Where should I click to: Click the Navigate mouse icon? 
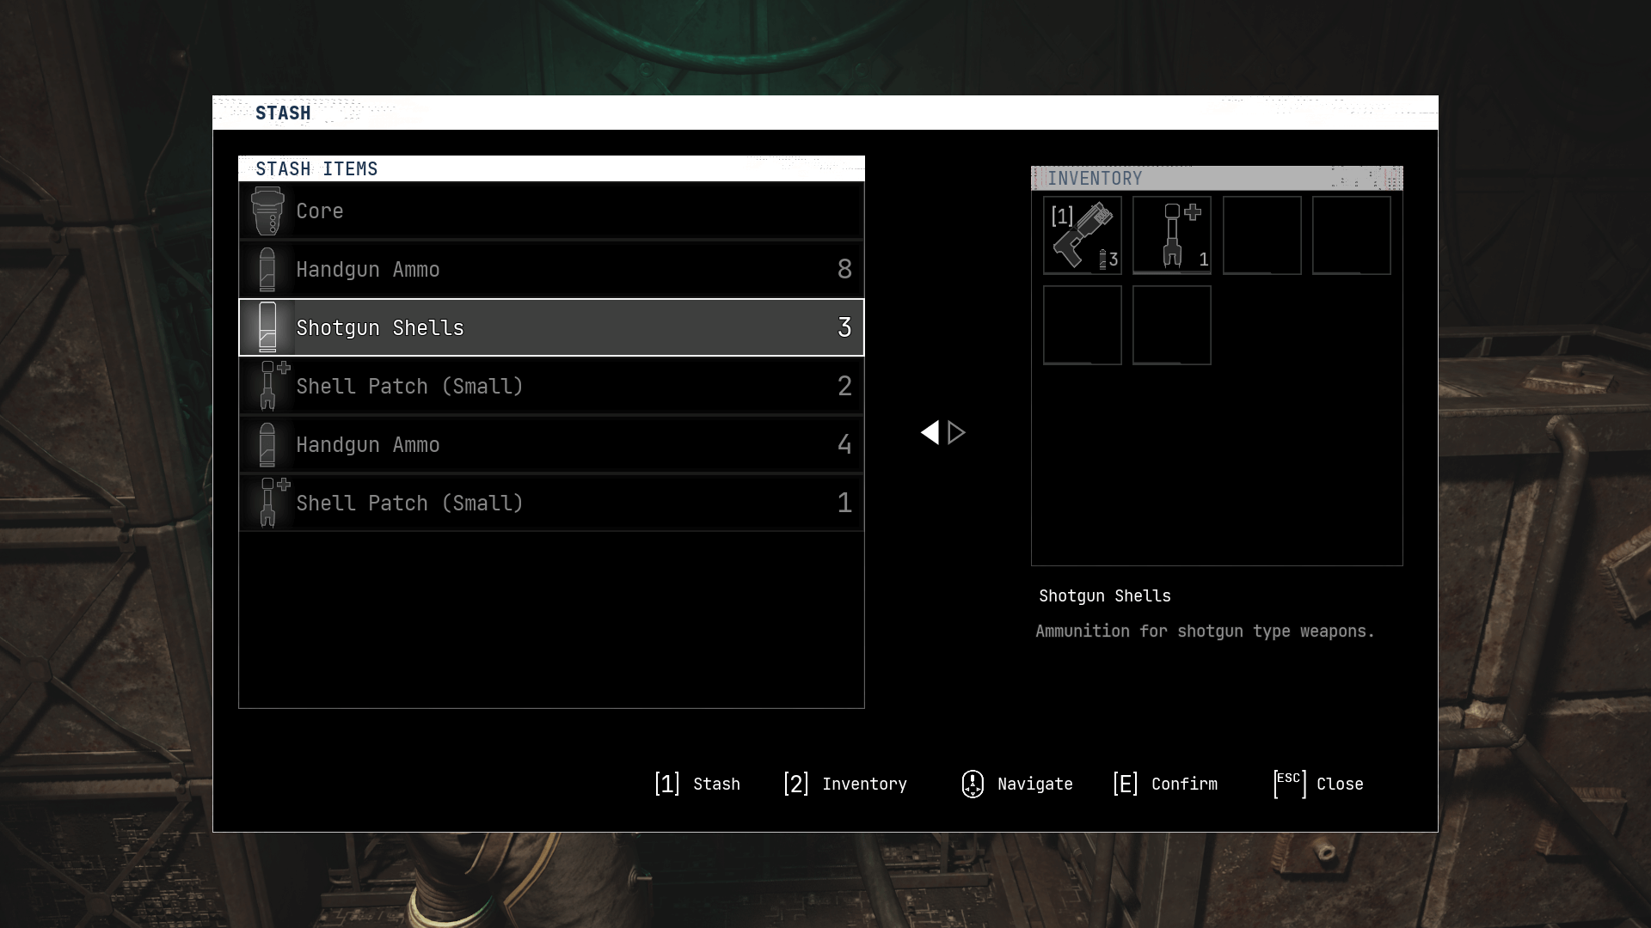(x=973, y=784)
